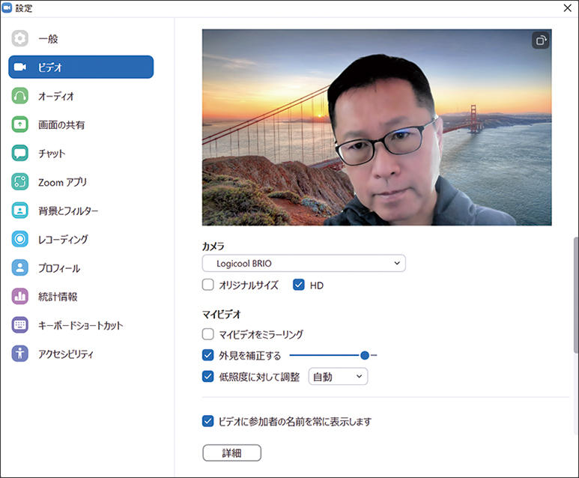This screenshot has width=579, height=478.
Task: Click the video preview image
Action: point(377,127)
